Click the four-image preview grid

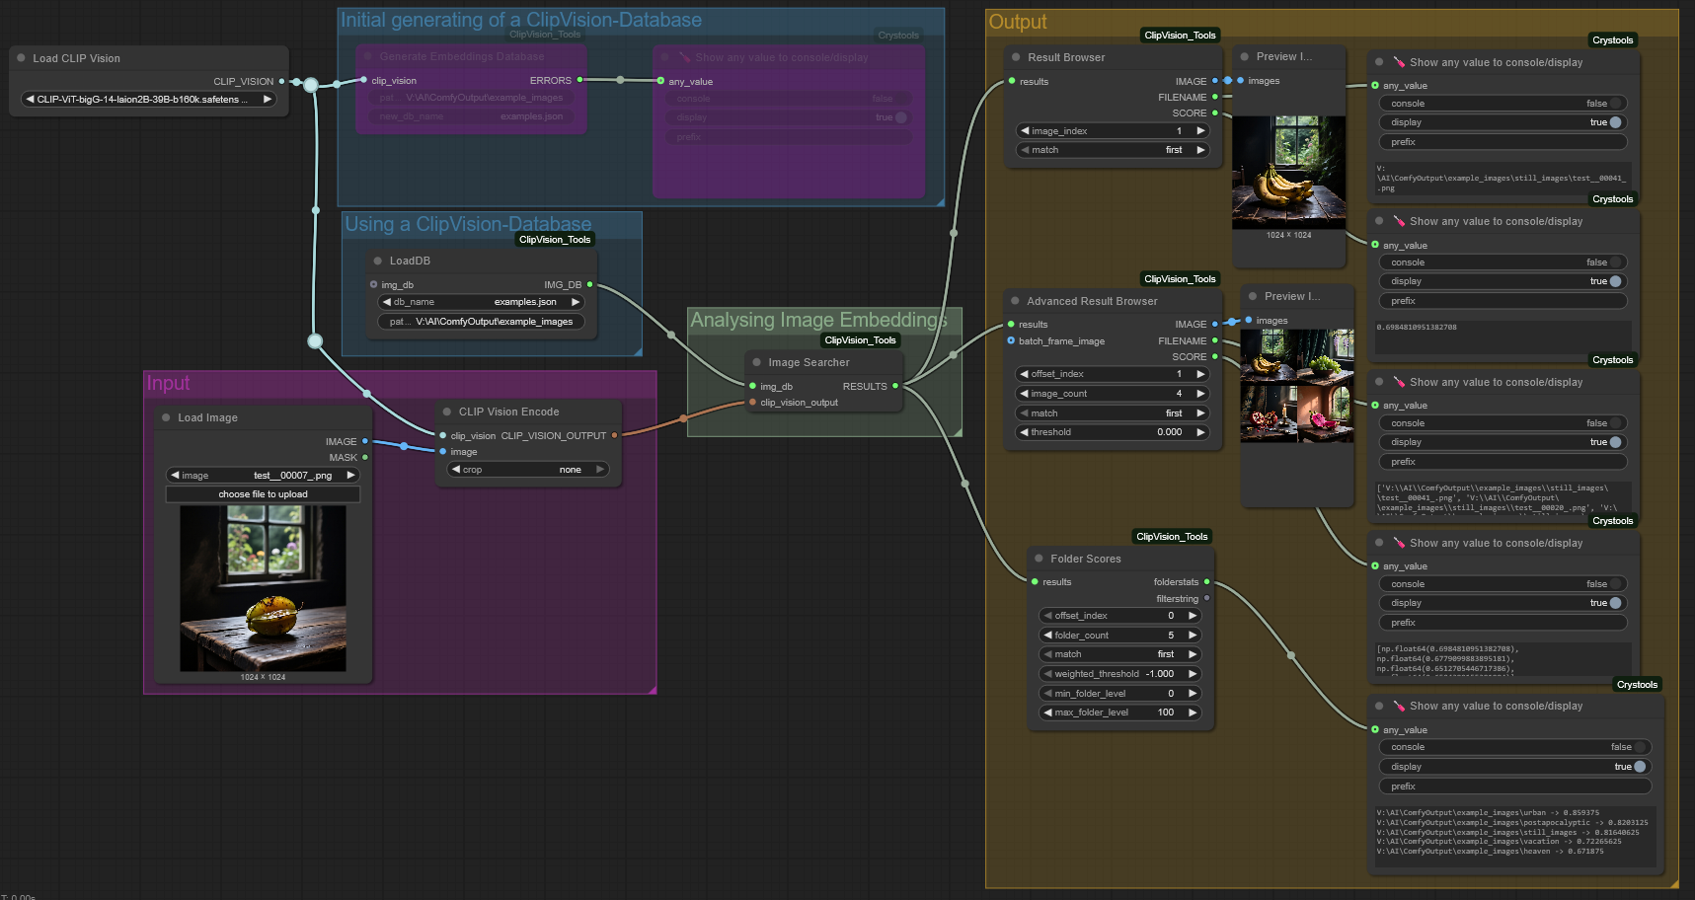coord(1296,386)
